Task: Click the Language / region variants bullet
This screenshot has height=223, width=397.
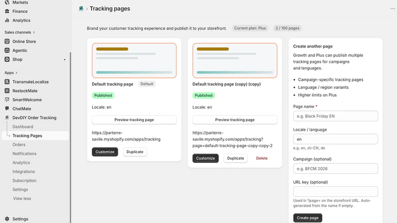Action: click(x=323, y=87)
